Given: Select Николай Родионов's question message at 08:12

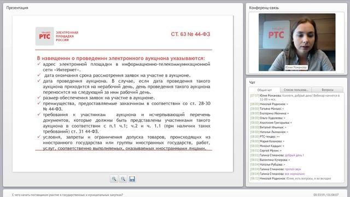Looking at the screenshot, I should 290,178.
